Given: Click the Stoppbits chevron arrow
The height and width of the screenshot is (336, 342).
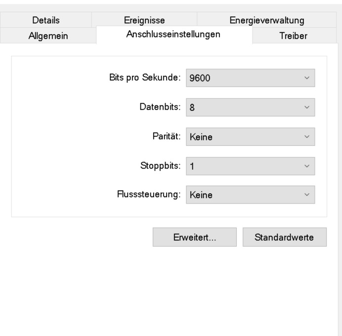Looking at the screenshot, I should (307, 166).
